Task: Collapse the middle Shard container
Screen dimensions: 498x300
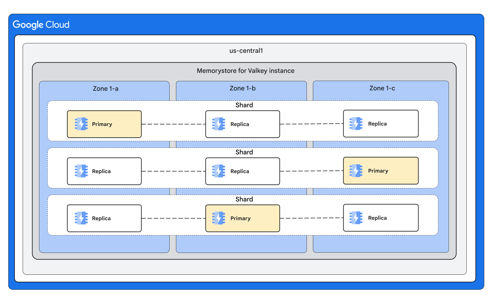Action: (x=244, y=152)
